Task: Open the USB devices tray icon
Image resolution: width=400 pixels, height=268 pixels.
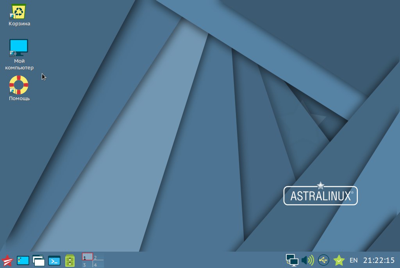Action: [323, 260]
